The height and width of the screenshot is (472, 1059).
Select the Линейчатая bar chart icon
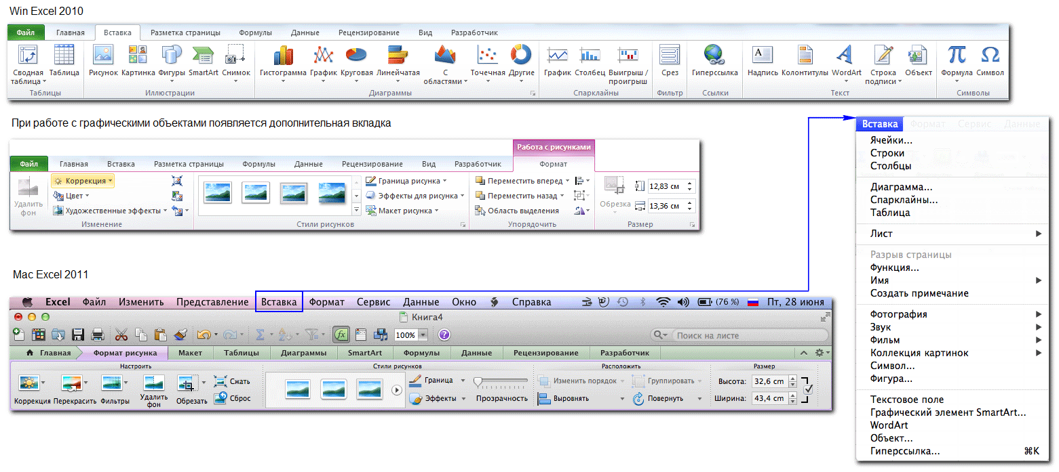(398, 54)
